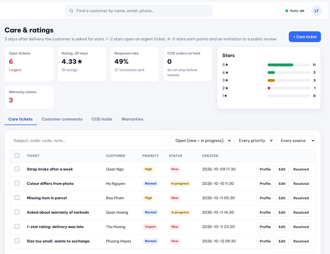
Task: Go to the COD holds tab
Action: (102, 119)
